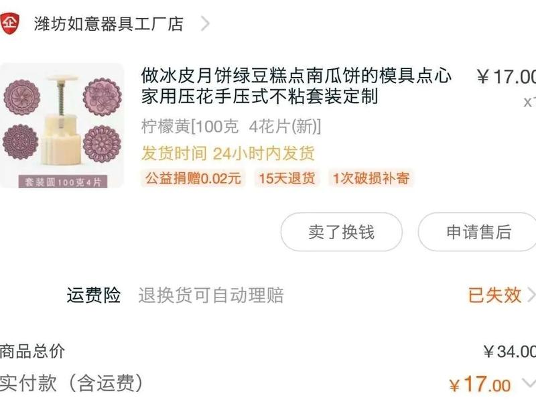Viewport: 536px width, 402px height.
Task: Open the 做冰皮月饼 product title link
Action: (x=295, y=87)
